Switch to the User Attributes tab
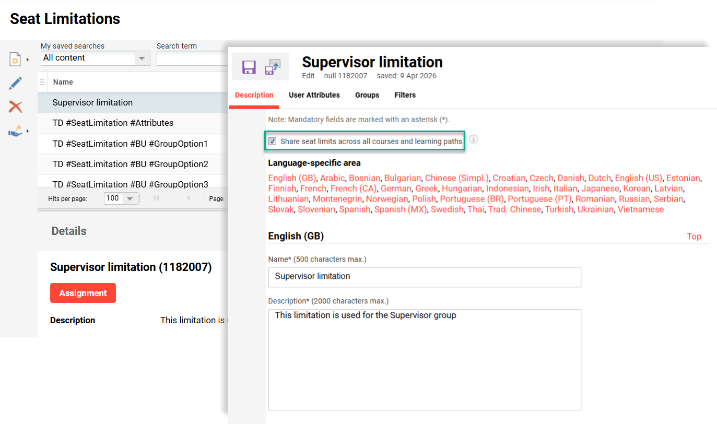717x424 pixels. 314,95
